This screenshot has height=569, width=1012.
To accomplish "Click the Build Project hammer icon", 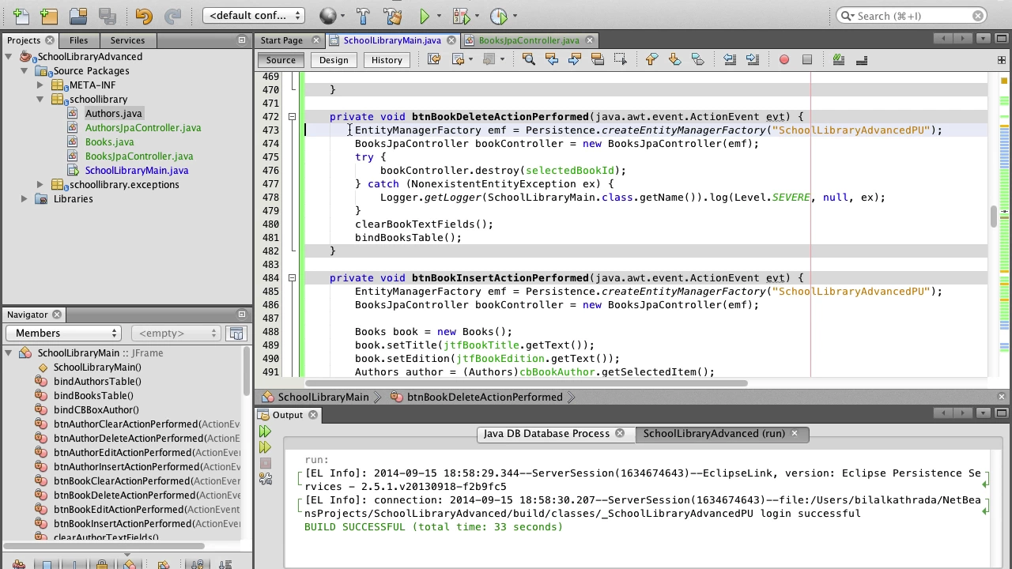I will (363, 16).
